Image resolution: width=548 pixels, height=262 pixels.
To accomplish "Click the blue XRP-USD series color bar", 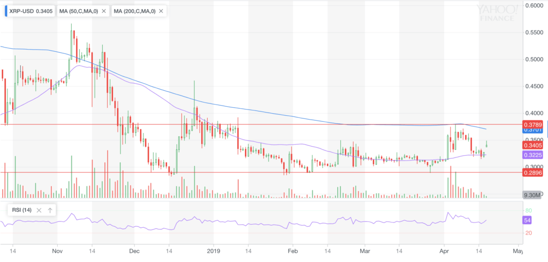I will (x=6, y=11).
